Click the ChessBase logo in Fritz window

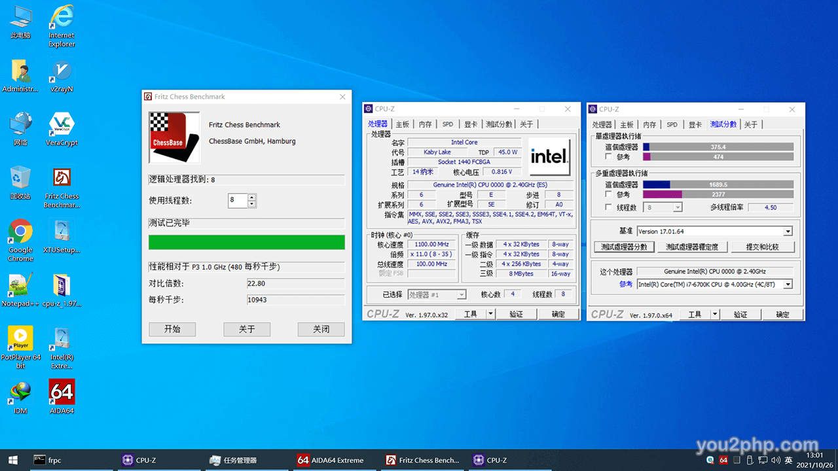[x=174, y=137]
